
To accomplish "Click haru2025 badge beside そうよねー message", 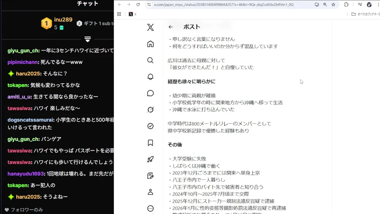I will 11,197.
